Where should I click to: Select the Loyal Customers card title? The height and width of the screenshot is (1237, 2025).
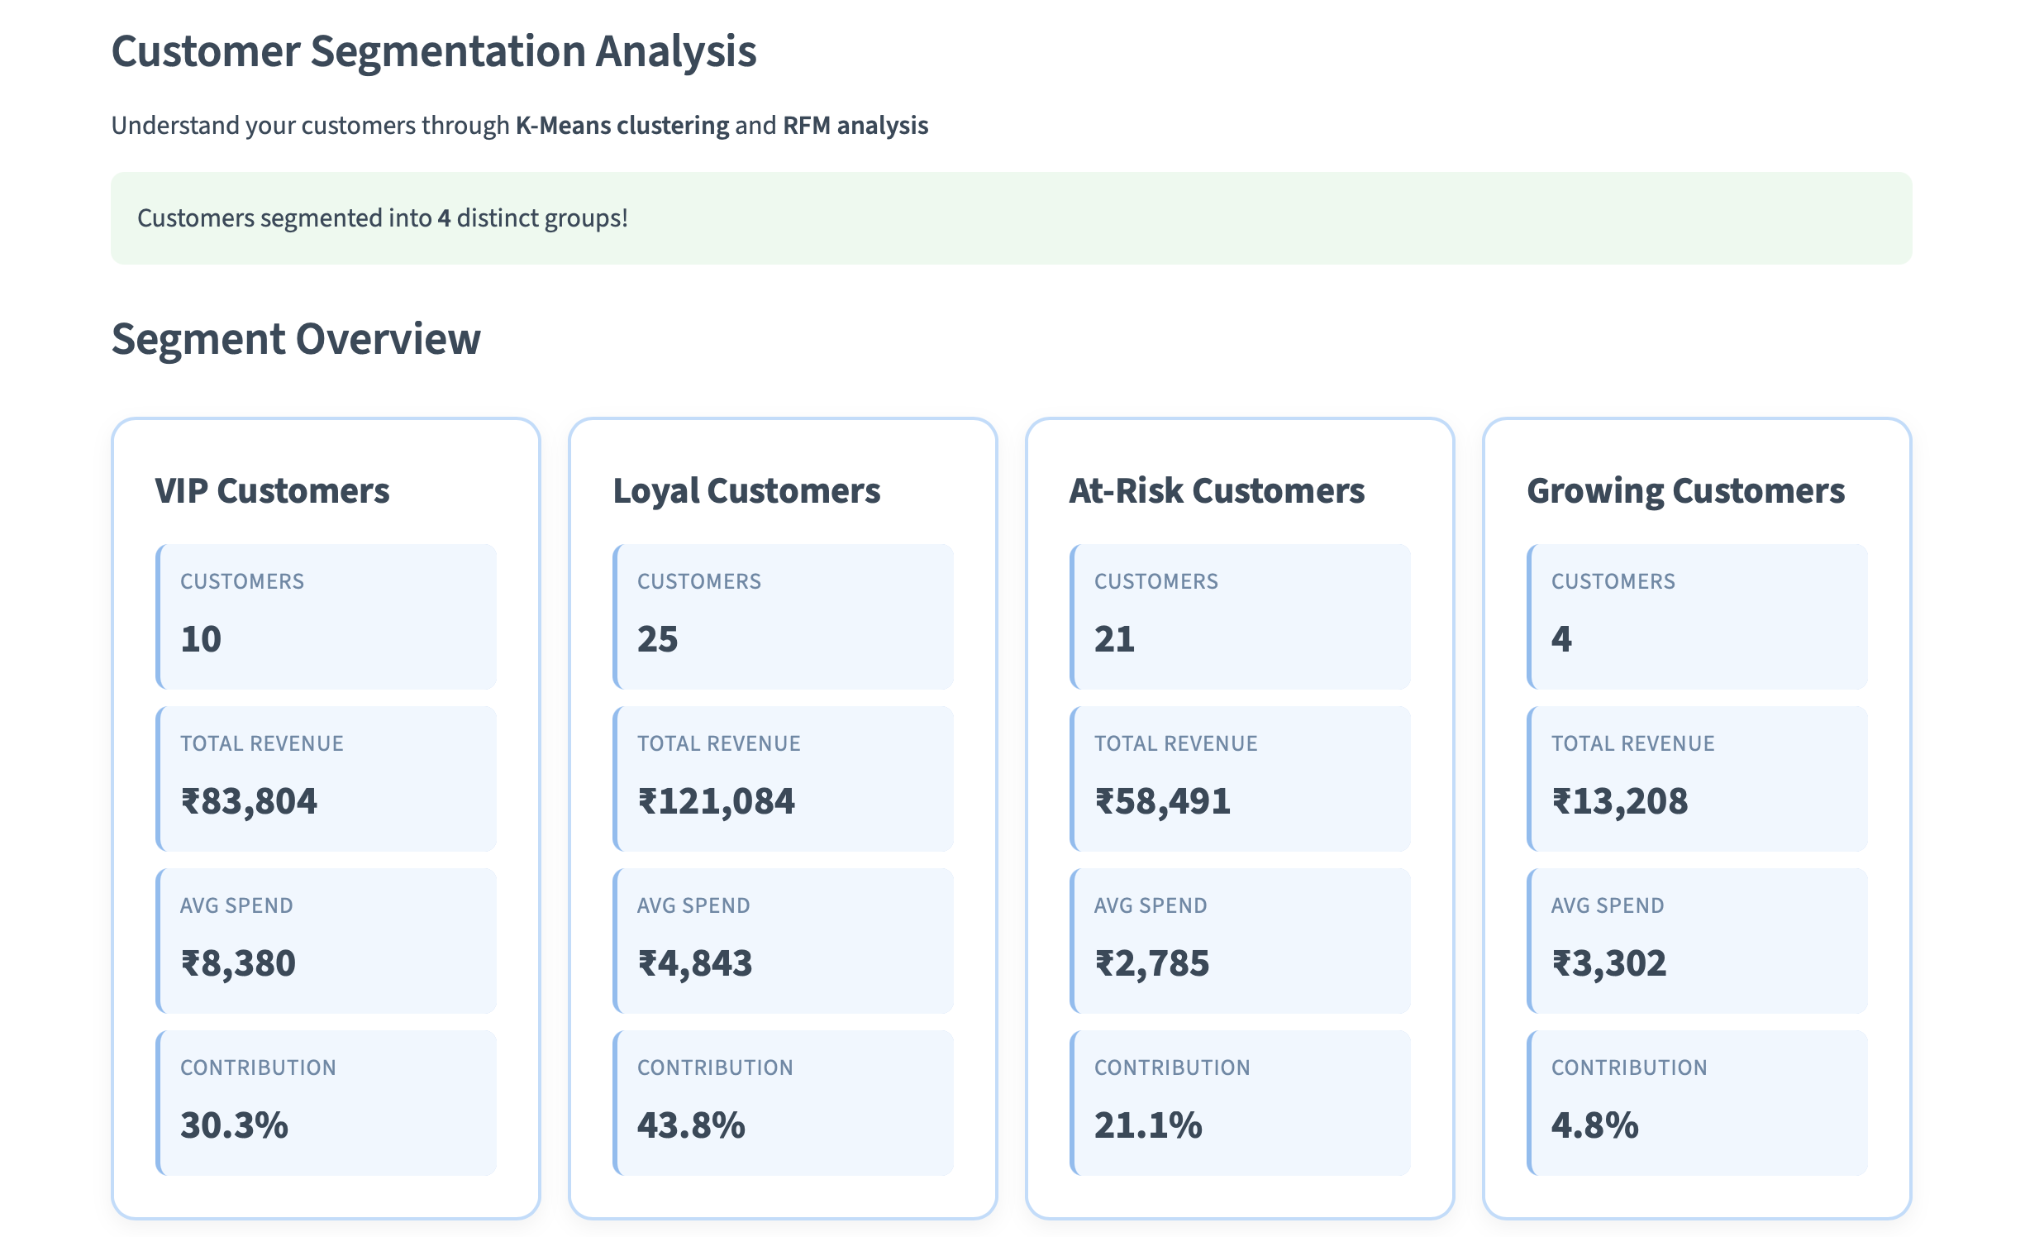point(746,490)
